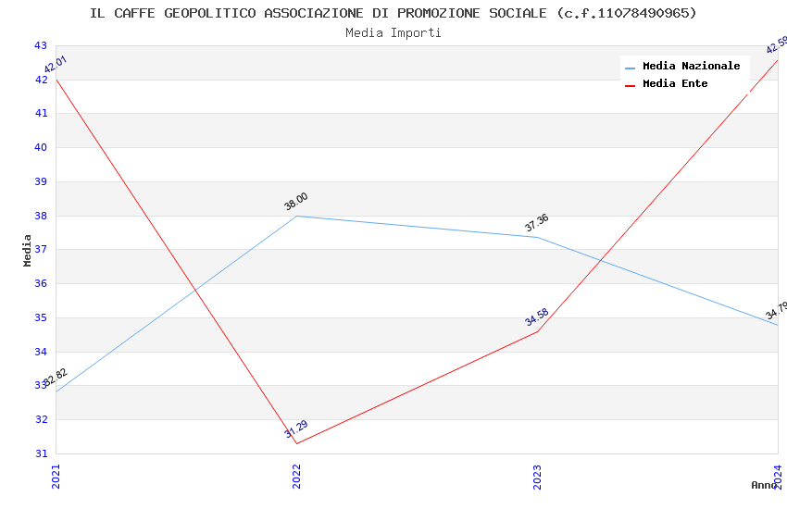Click the red Media Ente legend swatch

point(631,85)
